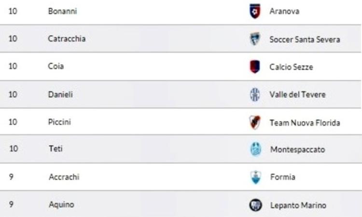Click the Lepanto Marino round logo
The image size is (362, 217).
click(255, 205)
